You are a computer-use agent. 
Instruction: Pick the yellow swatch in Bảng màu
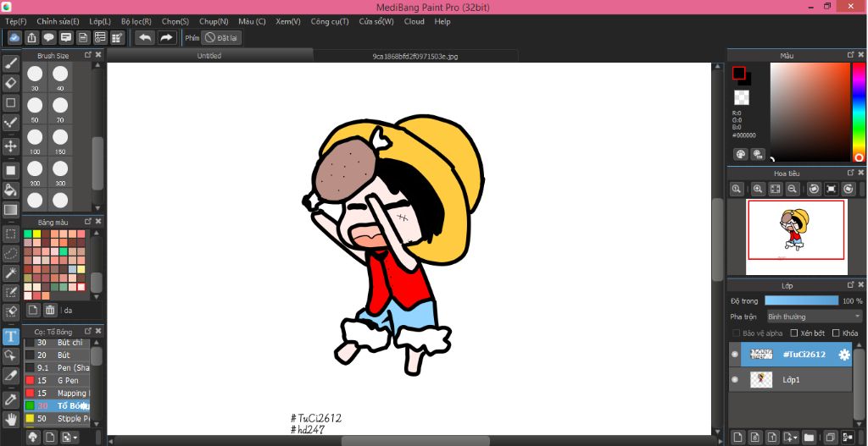[36, 234]
